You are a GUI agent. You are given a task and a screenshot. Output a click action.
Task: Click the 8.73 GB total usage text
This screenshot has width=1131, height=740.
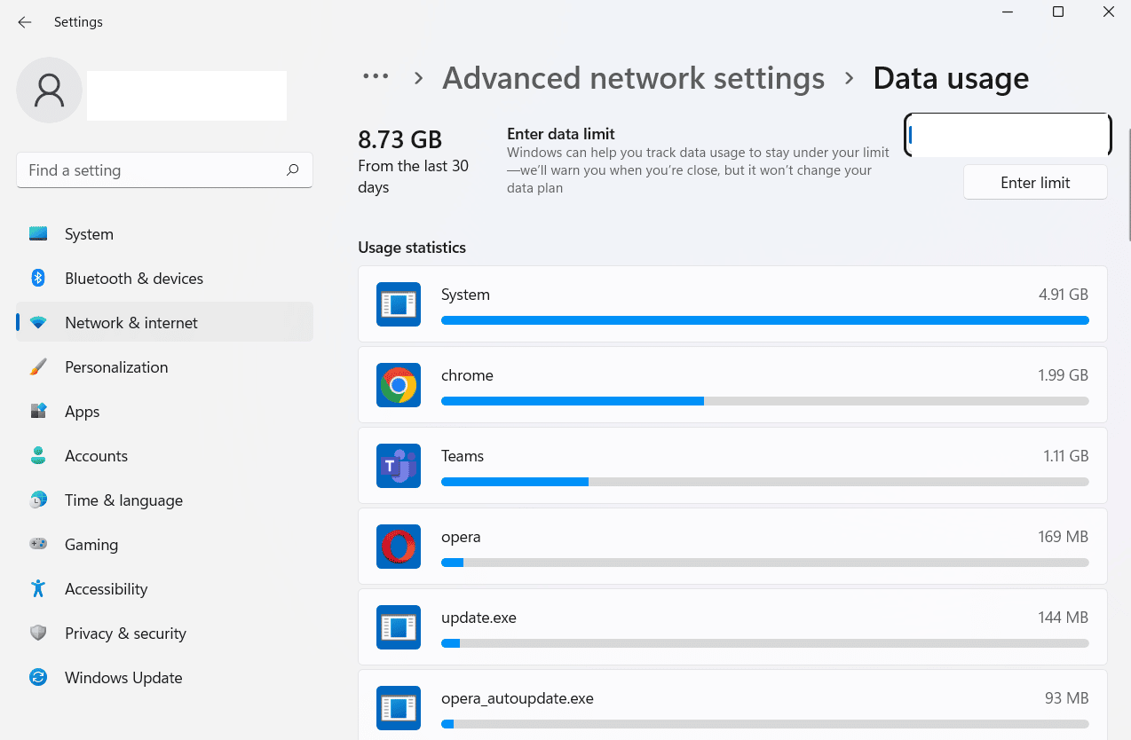point(399,140)
